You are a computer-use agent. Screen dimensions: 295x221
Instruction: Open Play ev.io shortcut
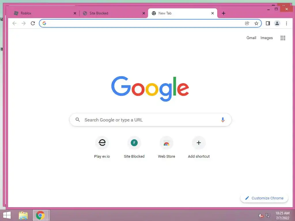(102, 147)
